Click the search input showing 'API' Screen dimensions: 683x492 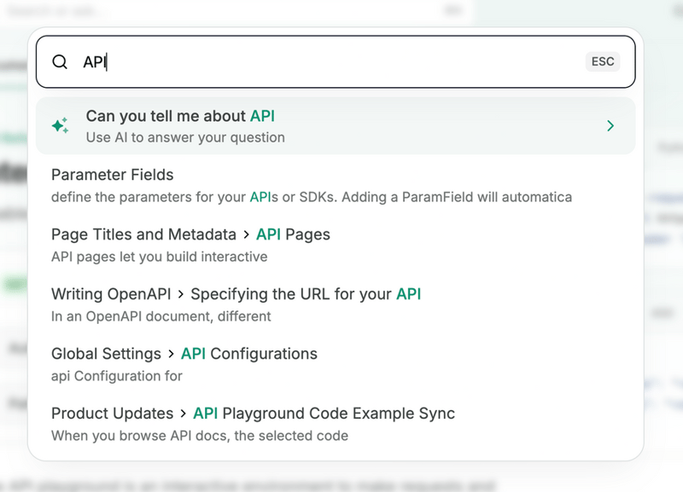point(256,61)
